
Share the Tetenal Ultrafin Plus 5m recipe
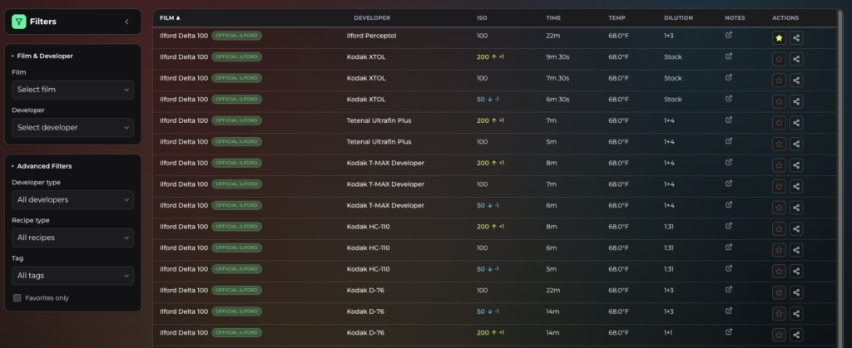[x=796, y=145]
